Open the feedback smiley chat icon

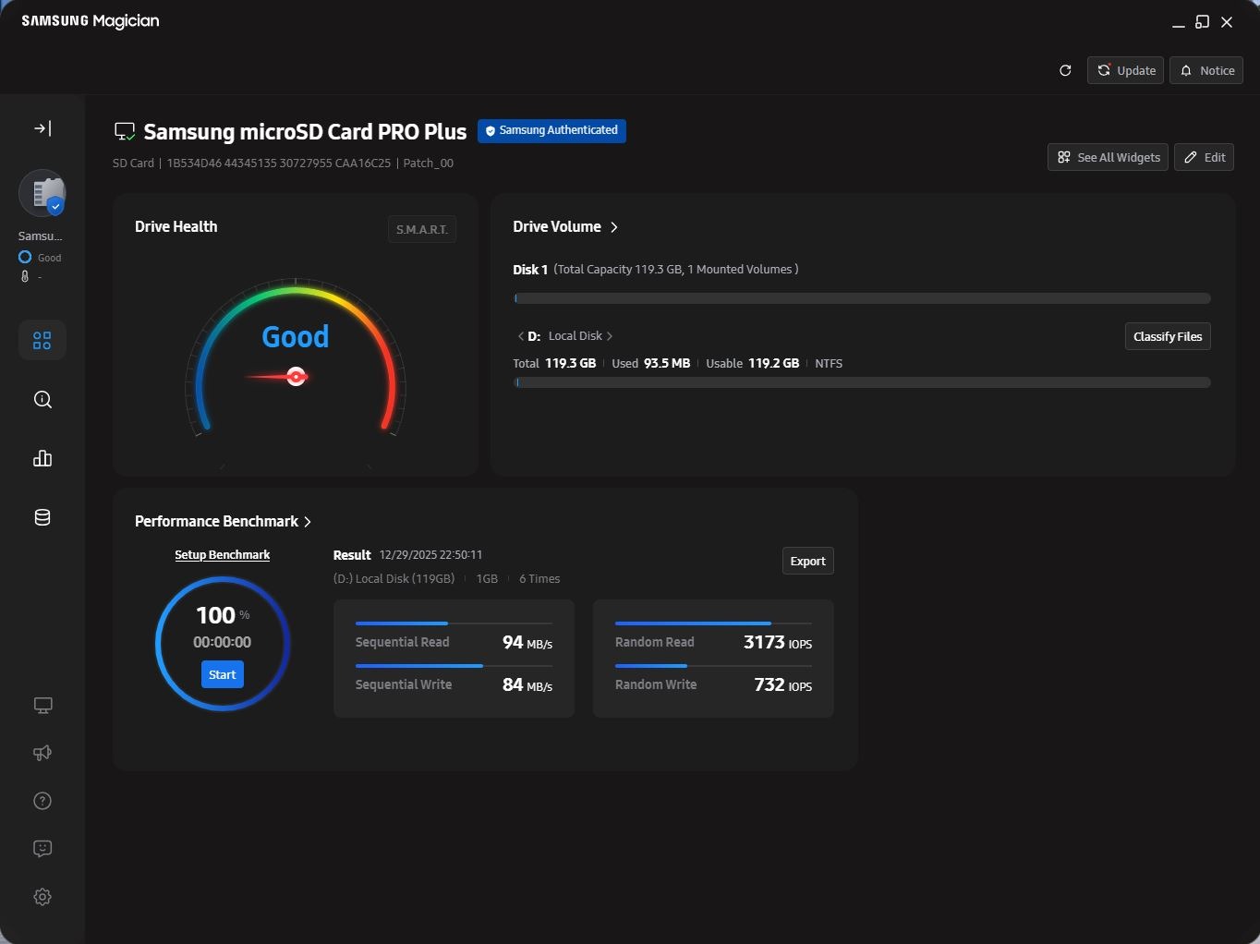click(42, 849)
